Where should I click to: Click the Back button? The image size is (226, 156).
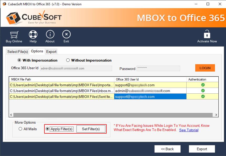[167, 149]
